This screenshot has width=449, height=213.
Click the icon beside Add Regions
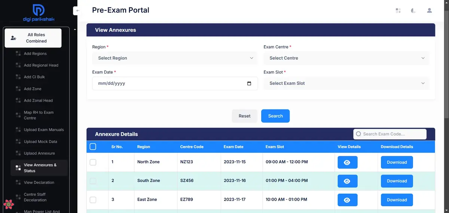pyautogui.click(x=18, y=53)
